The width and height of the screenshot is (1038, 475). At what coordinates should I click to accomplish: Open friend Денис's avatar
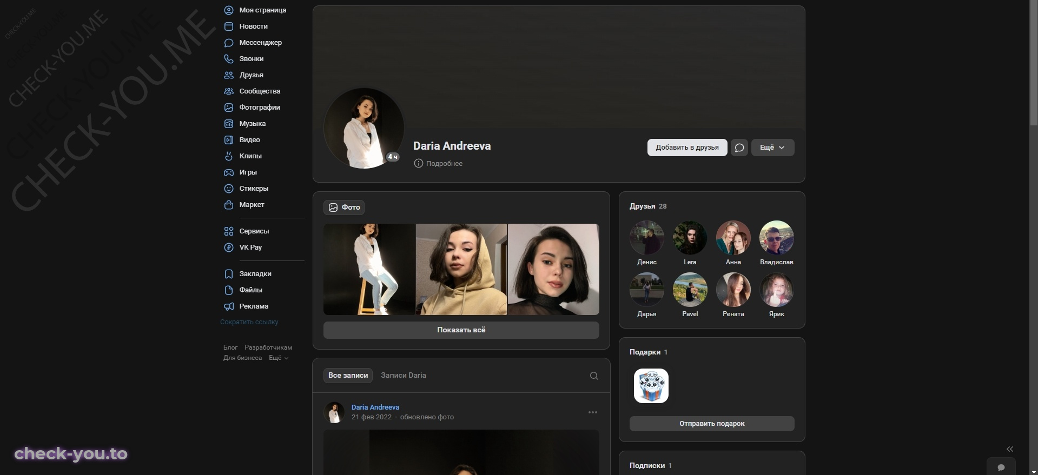coord(647,238)
